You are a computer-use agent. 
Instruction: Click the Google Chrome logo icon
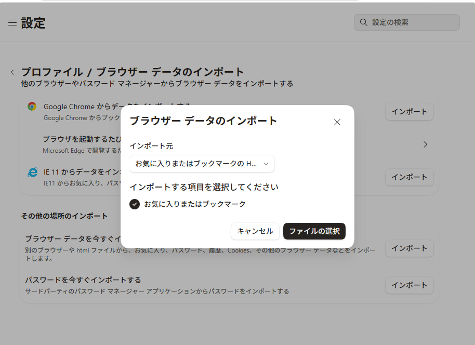click(32, 107)
